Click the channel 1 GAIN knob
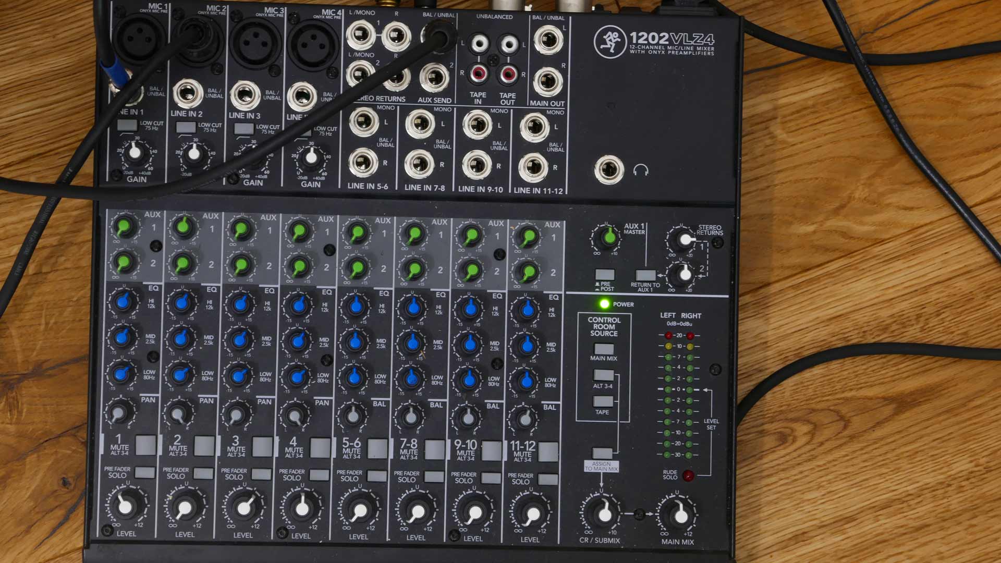The width and height of the screenshot is (1001, 563). click(x=135, y=152)
